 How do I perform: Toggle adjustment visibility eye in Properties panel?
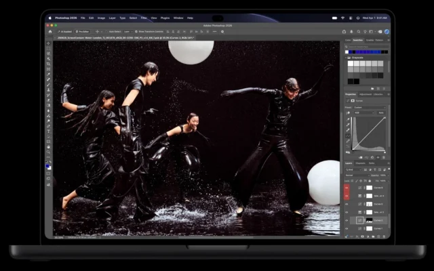[378, 157]
